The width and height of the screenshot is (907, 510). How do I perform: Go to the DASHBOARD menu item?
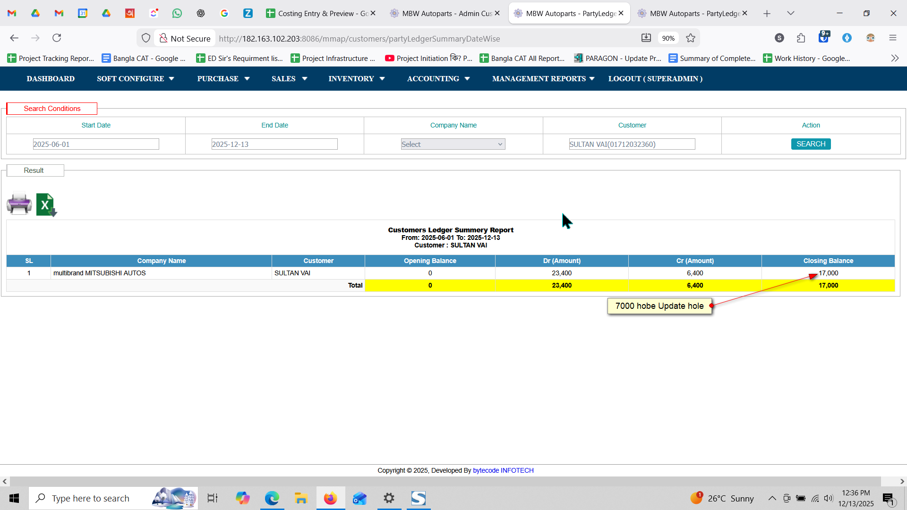tap(51, 79)
